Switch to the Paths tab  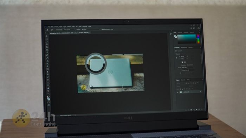point(188,80)
